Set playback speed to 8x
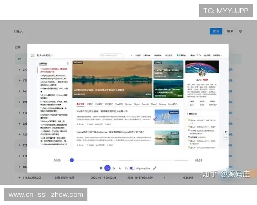Image resolution: width=257 pixels, height=205 pixels. click(126, 168)
